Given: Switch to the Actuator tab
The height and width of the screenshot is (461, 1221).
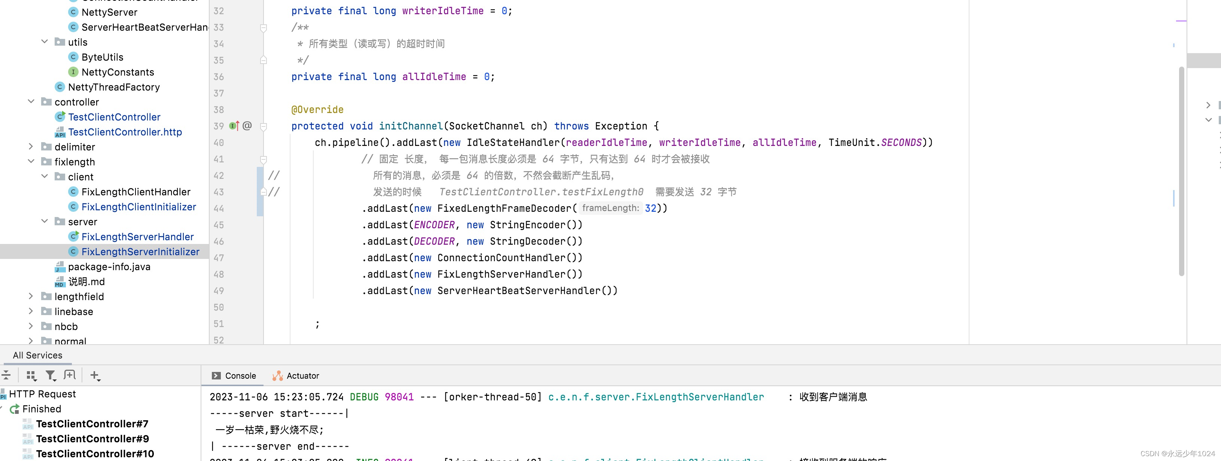Looking at the screenshot, I should coord(296,376).
